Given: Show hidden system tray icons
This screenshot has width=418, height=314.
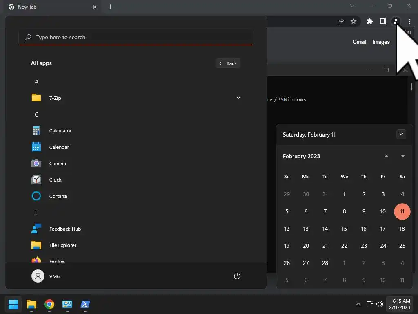Looking at the screenshot, I should (358, 304).
